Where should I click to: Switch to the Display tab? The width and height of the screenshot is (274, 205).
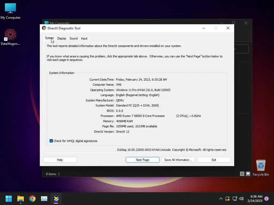(x=62, y=38)
